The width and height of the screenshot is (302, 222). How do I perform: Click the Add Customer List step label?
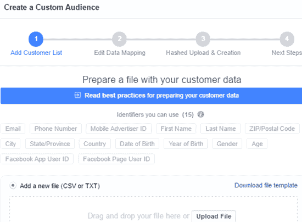pos(36,53)
